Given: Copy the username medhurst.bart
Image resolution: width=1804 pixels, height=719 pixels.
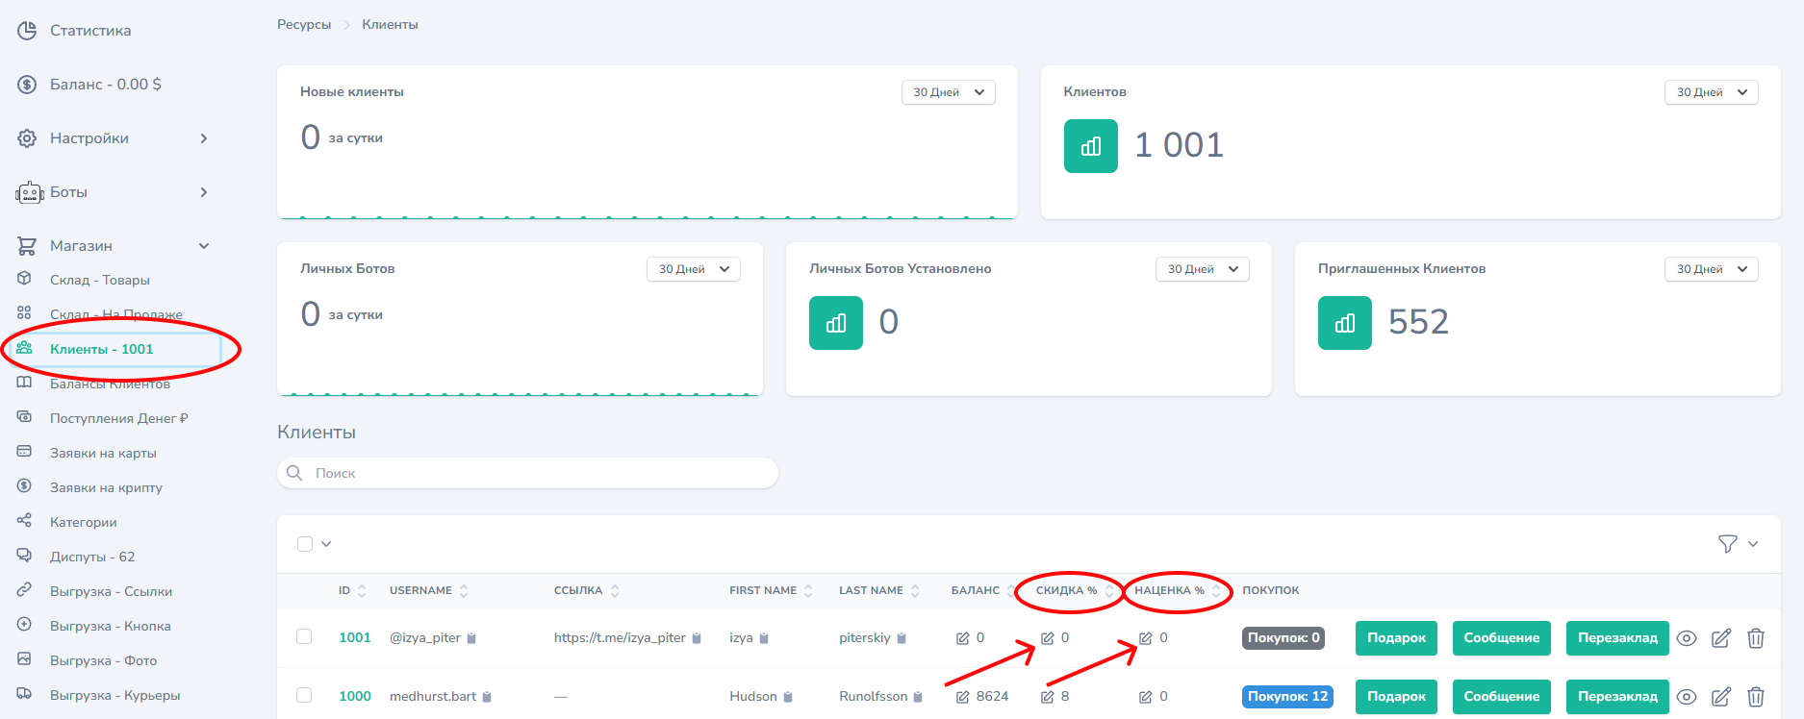Looking at the screenshot, I should coord(487,697).
